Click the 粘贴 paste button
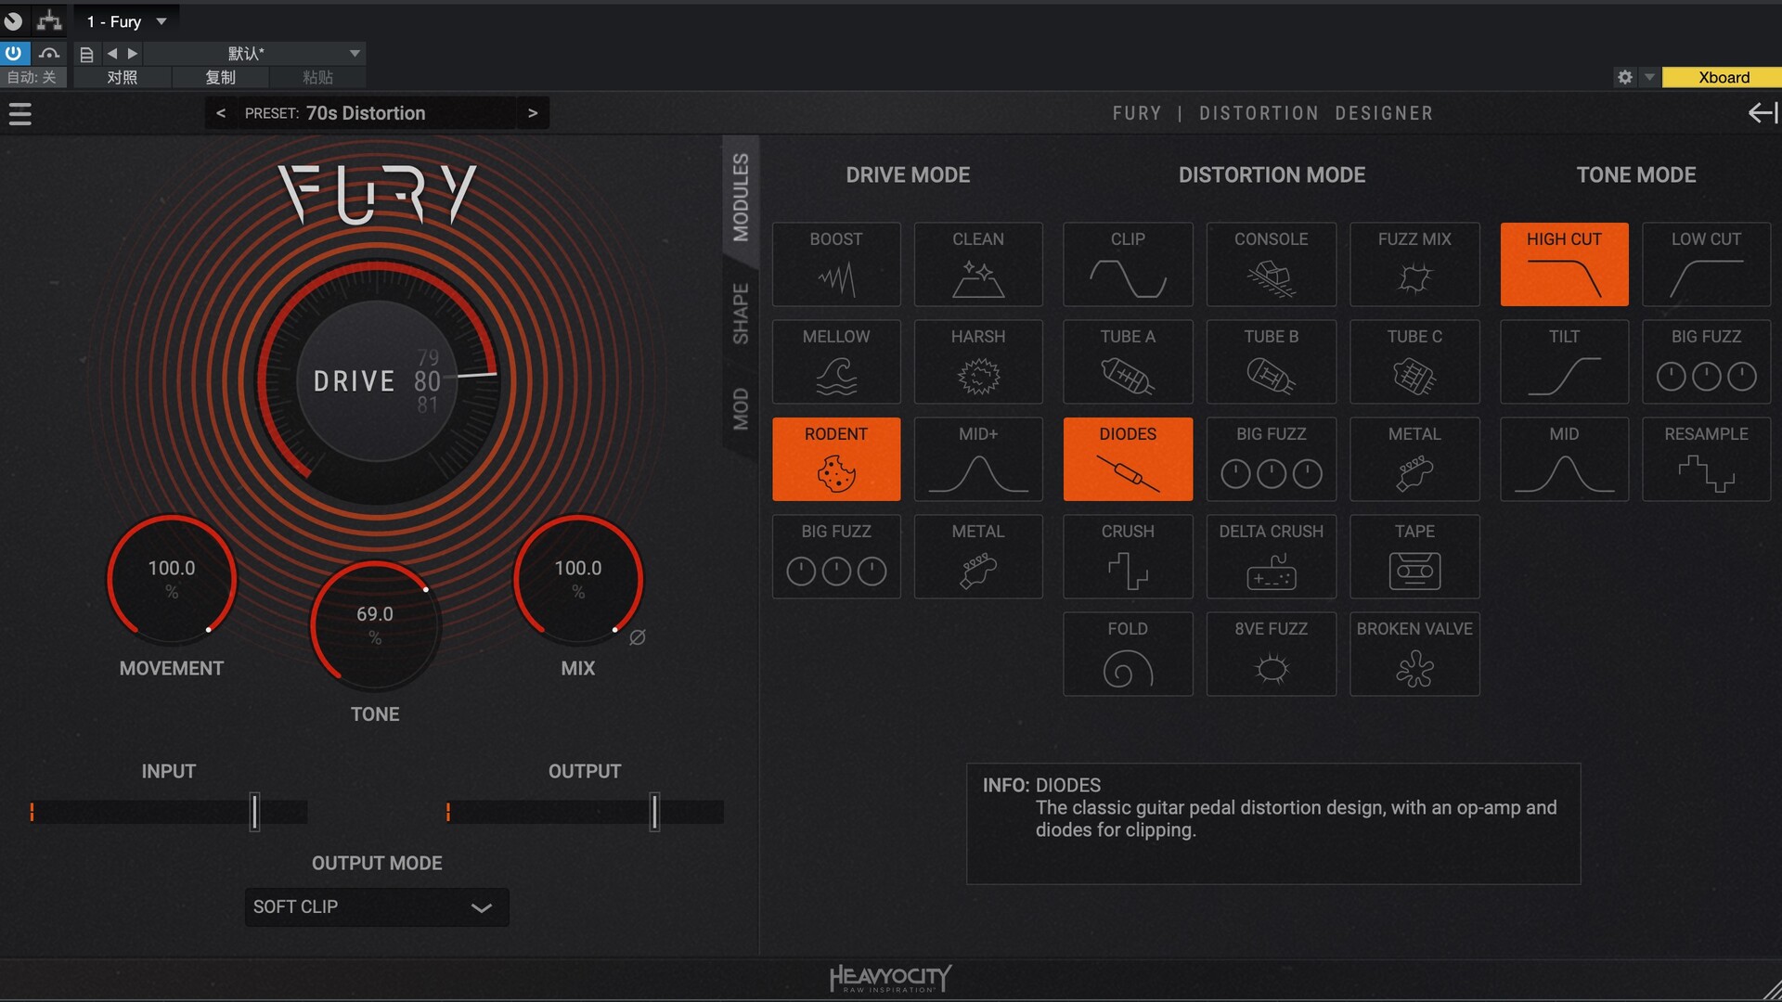The height and width of the screenshot is (1002, 1782). (317, 77)
